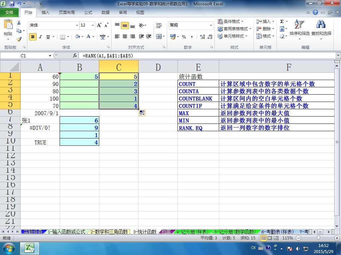341x255 pixels.
Task: Click the zoom slider handle
Action: (319, 238)
